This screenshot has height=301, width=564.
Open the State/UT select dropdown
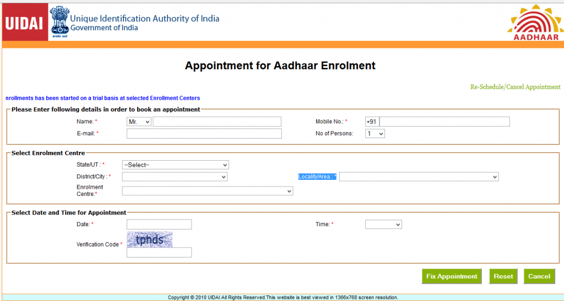click(175, 165)
